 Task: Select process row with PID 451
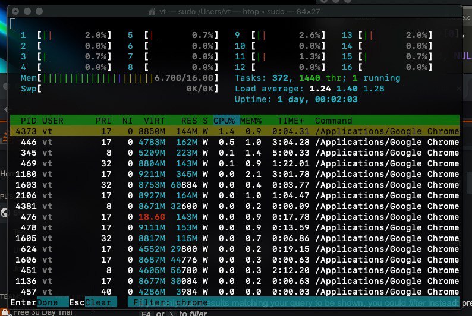[x=235, y=270]
